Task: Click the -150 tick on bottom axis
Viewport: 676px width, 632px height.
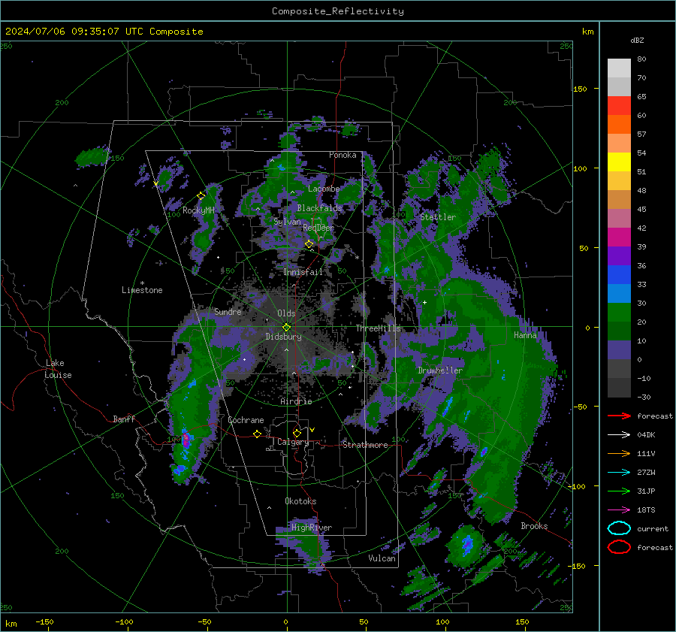Action: (x=44, y=621)
